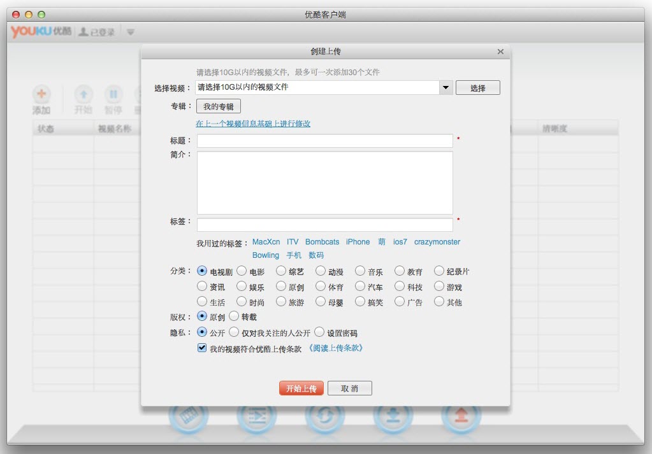Select the 体育 category radio button
This screenshot has width=652, height=454.
[x=321, y=286]
